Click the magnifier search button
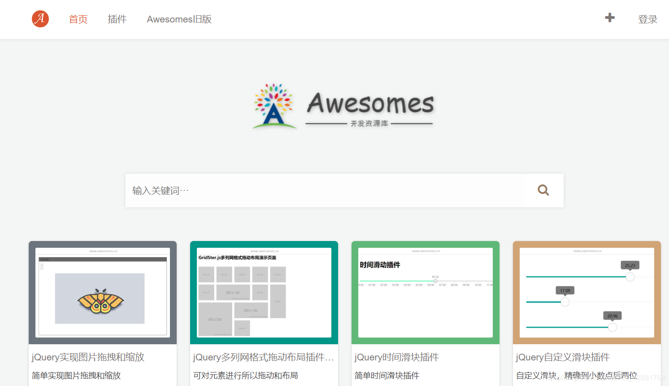This screenshot has height=386, width=669. click(x=543, y=190)
